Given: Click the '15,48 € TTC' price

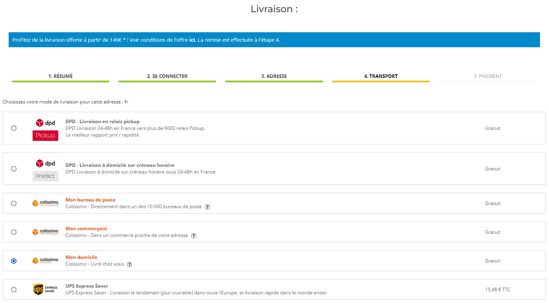Looking at the screenshot, I should (x=497, y=290).
